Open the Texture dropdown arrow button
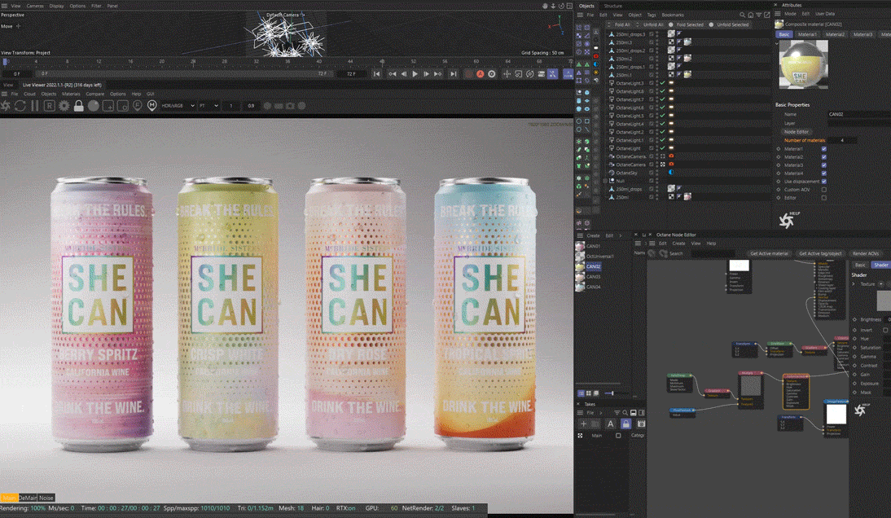891x518 pixels. click(x=881, y=284)
